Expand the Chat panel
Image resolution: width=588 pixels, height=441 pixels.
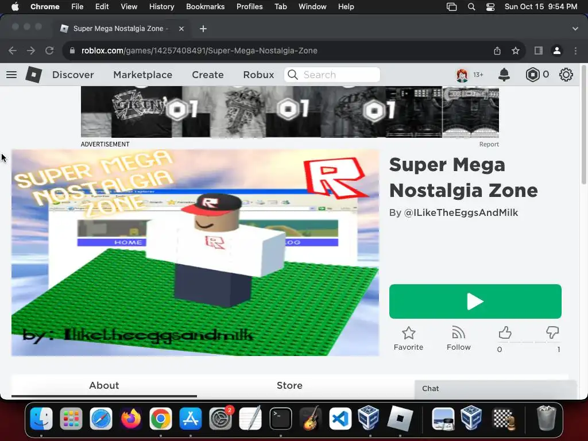pos(496,389)
